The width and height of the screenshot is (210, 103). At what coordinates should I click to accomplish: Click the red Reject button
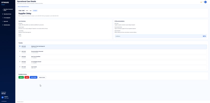tap(27, 77)
